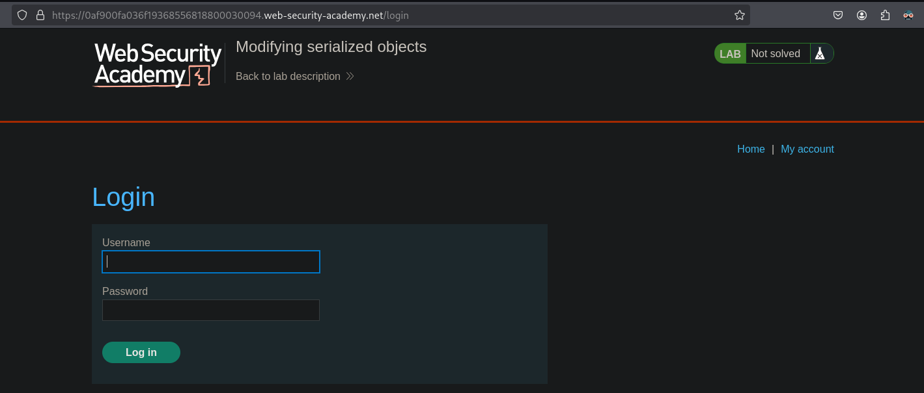Bookmark this page with star icon
The width and height of the screenshot is (924, 393).
[739, 15]
